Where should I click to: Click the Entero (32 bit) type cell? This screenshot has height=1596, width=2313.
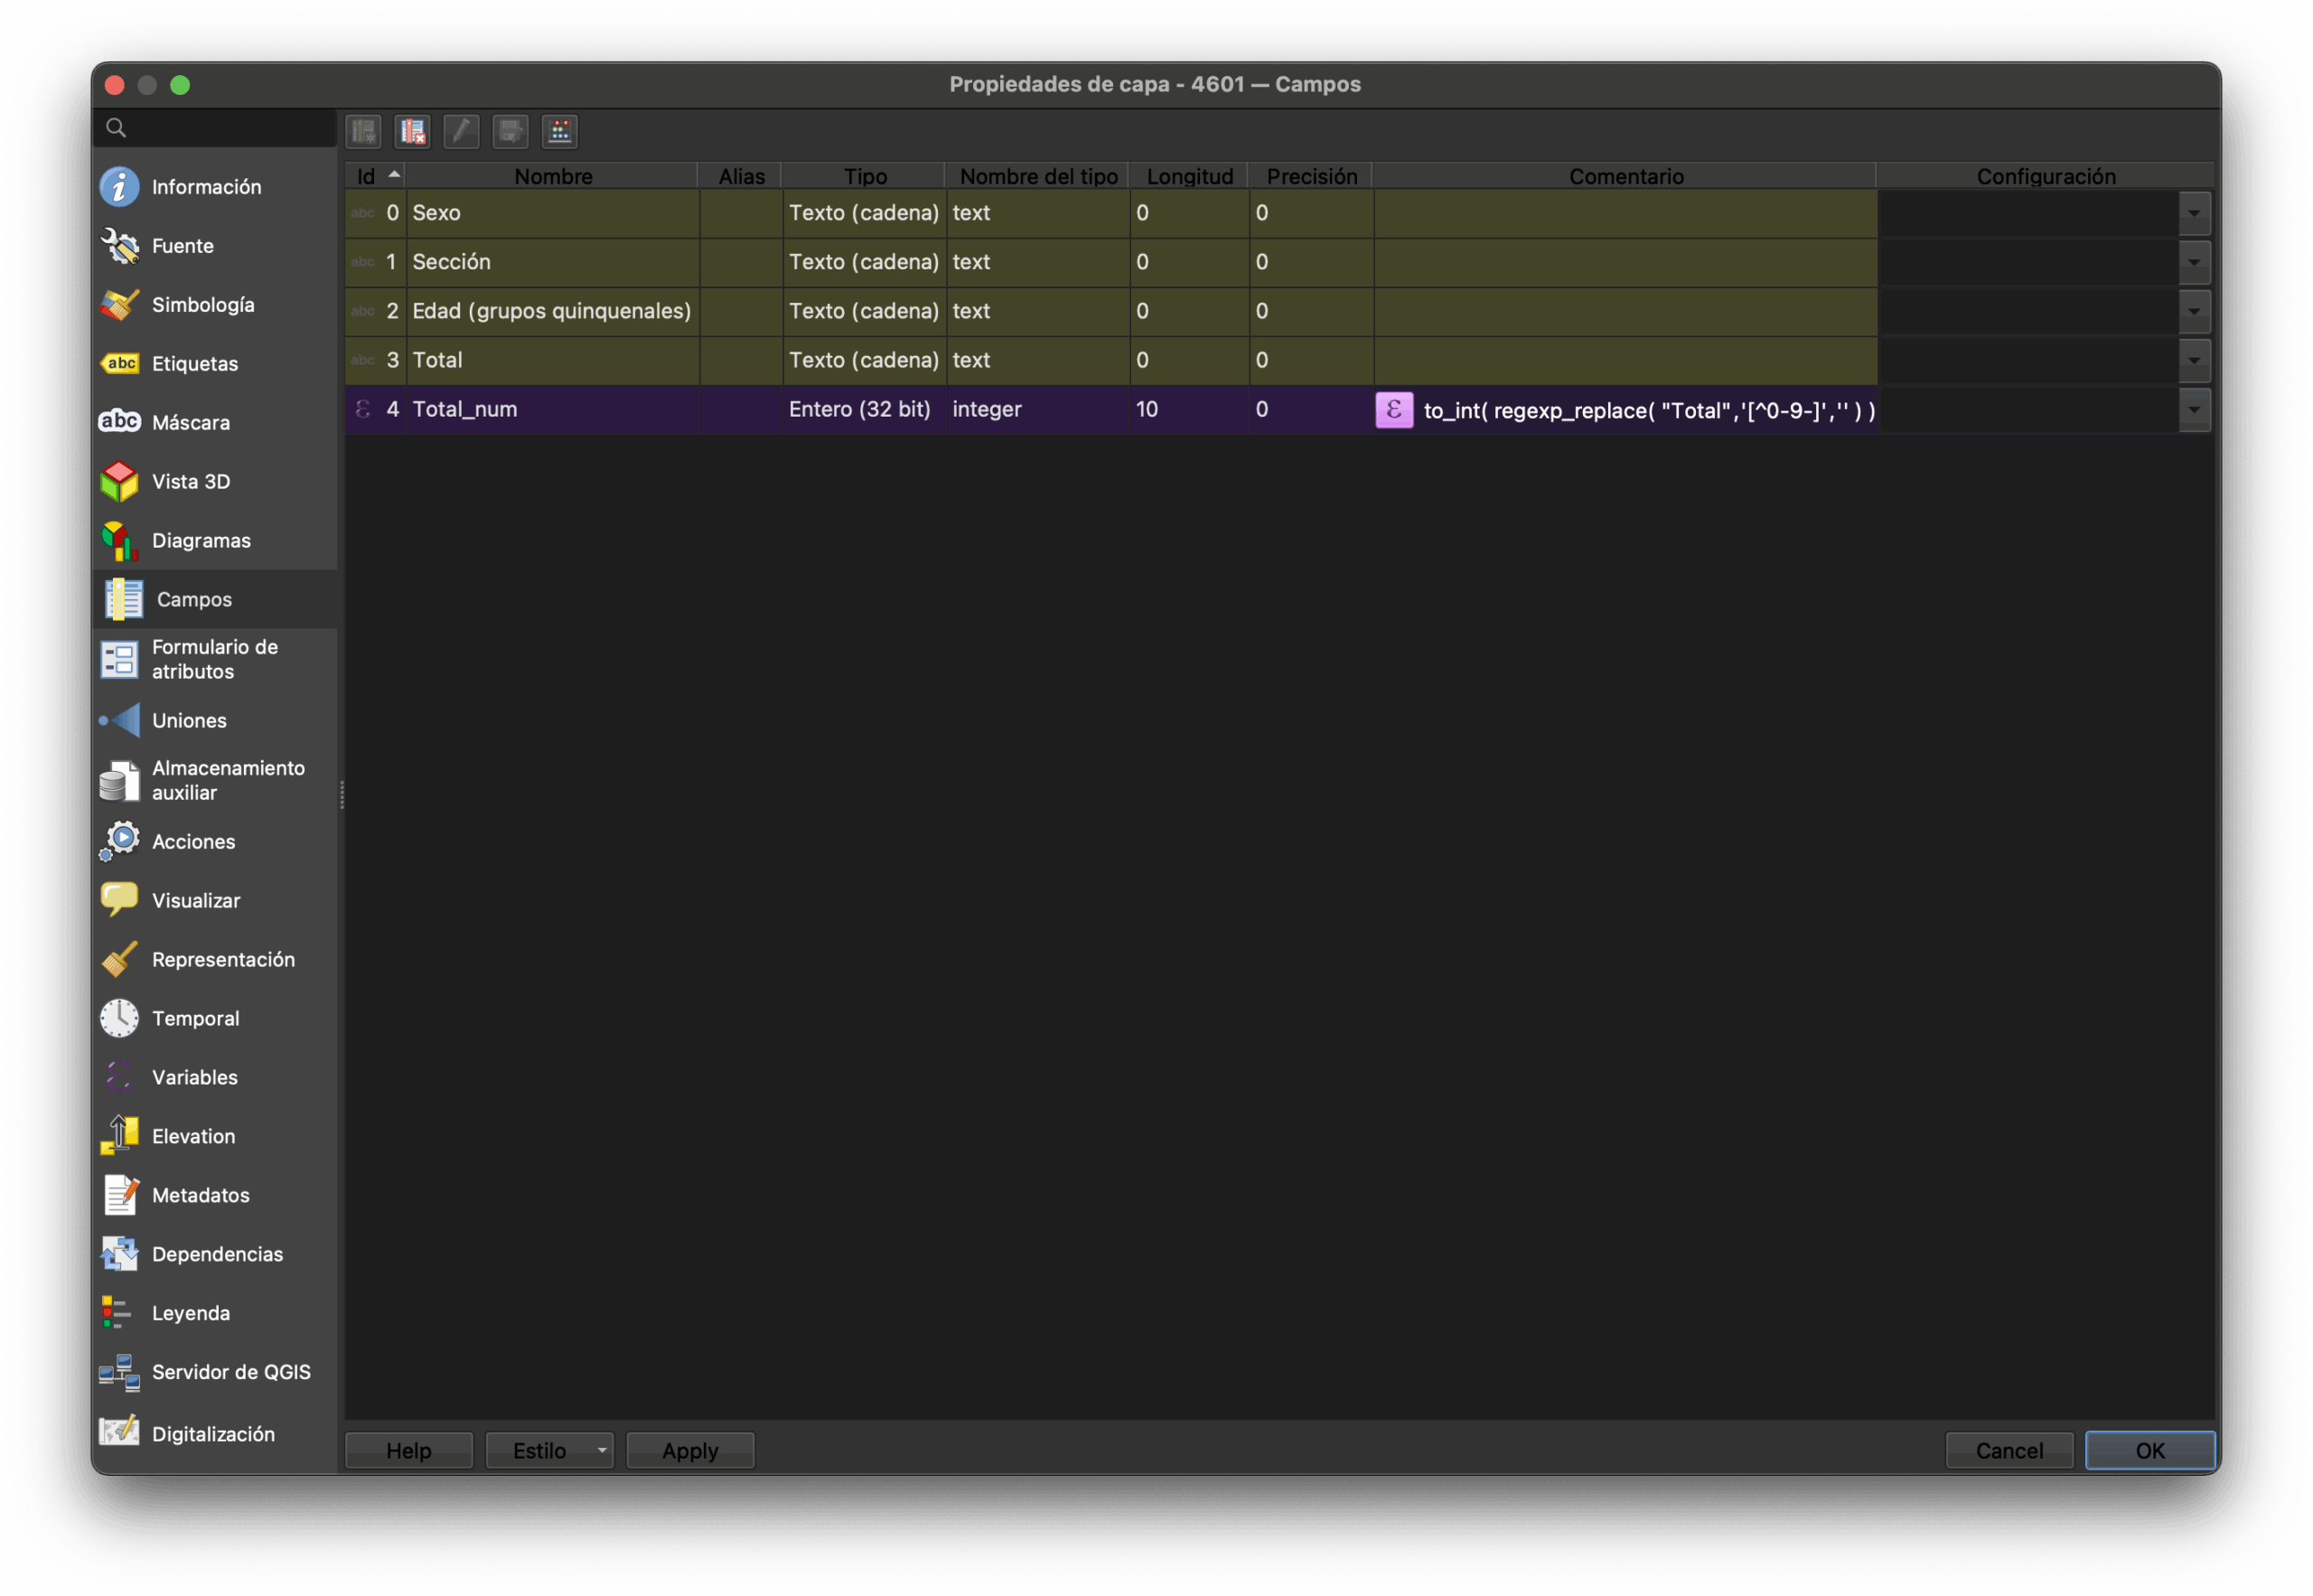(x=864, y=409)
